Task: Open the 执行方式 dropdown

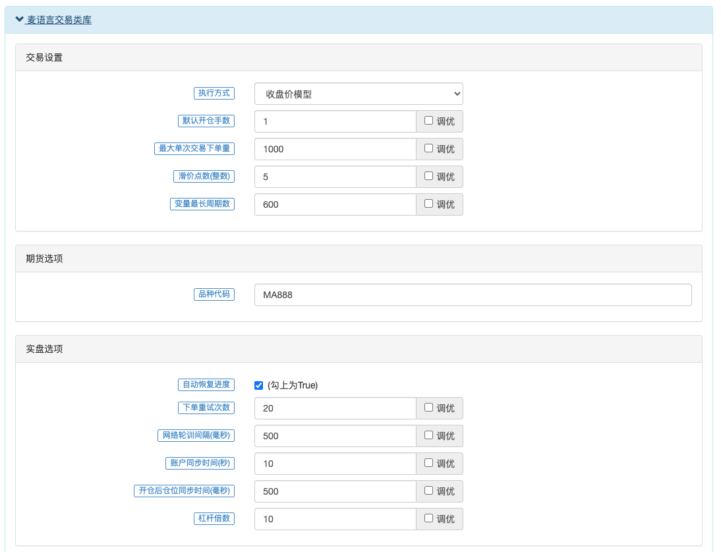Action: tap(359, 94)
